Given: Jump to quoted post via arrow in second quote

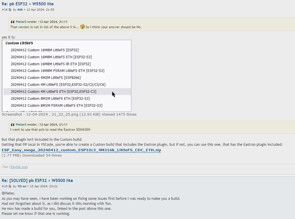Looking at the screenshot, I should click(39, 125).
